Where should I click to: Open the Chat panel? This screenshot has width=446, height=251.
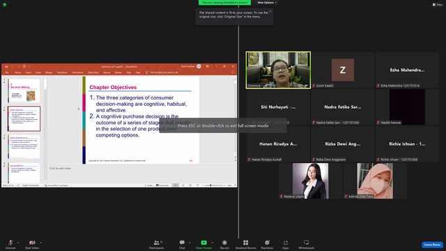tap(182, 244)
